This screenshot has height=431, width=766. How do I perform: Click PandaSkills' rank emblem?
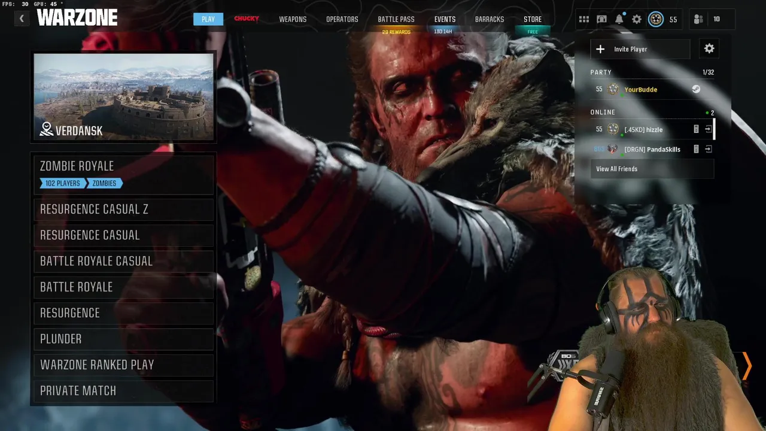[x=612, y=149]
